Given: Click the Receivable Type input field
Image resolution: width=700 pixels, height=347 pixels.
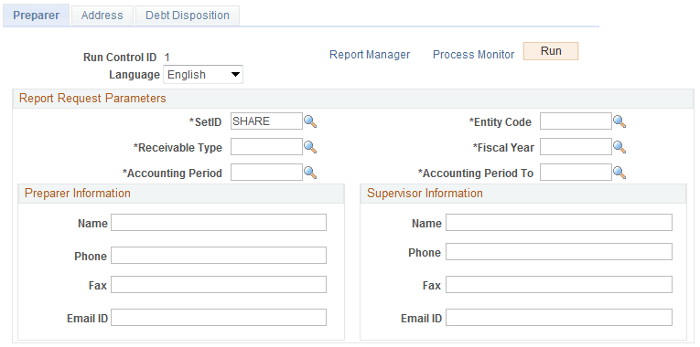Looking at the screenshot, I should (x=266, y=146).
